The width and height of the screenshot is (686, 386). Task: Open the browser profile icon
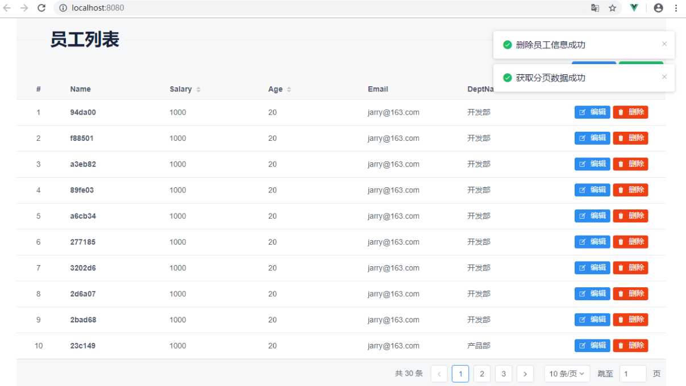659,8
